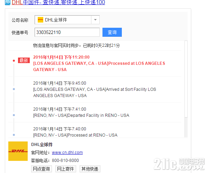Viewport: 207px width, 173px height.
Task: Click 'Processed at RENO - USA' entry
Action: [75, 135]
